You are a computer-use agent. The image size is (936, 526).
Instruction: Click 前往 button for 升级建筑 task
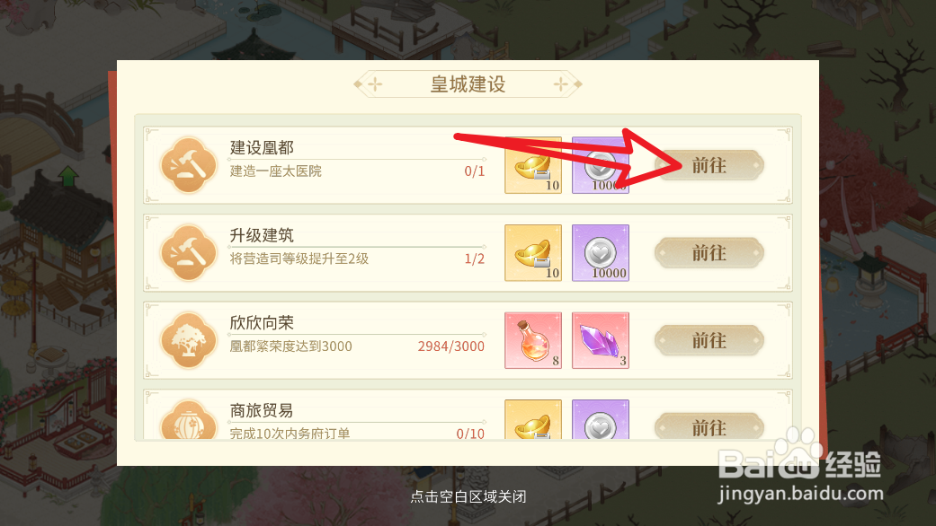tap(709, 252)
